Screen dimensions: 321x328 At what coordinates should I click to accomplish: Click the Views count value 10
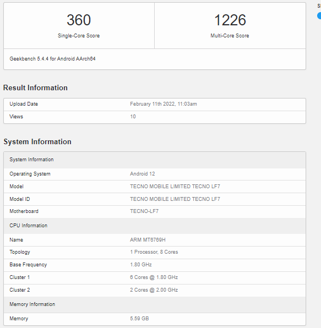[133, 117]
